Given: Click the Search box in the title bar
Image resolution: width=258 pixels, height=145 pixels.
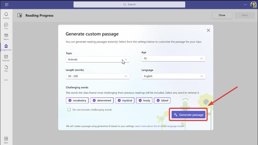Looking at the screenshot, I should [x=129, y=5].
